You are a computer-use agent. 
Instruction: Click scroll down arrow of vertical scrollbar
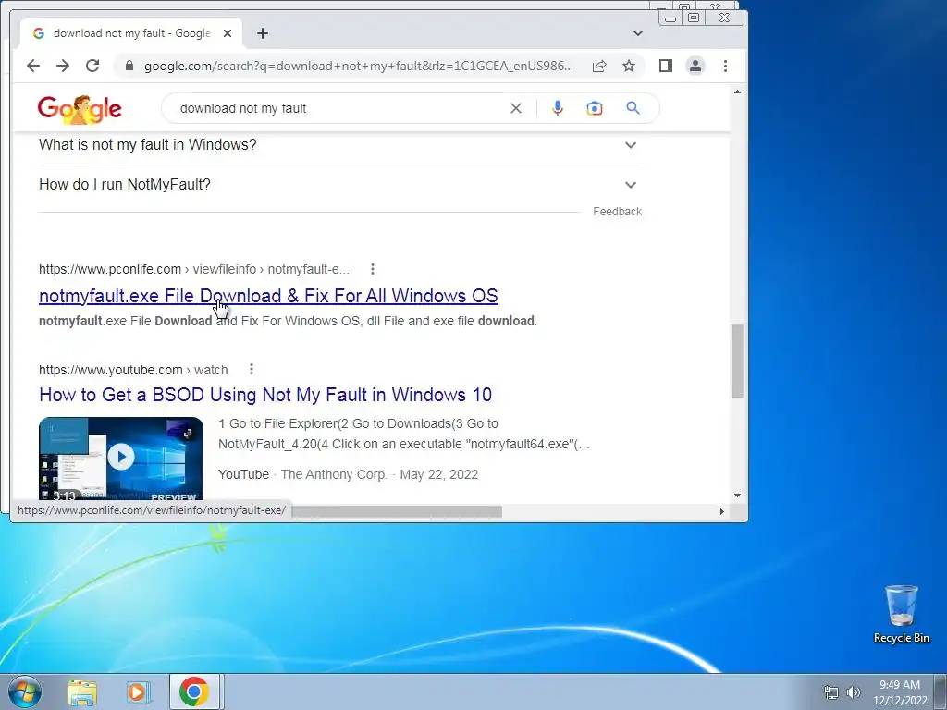(737, 496)
